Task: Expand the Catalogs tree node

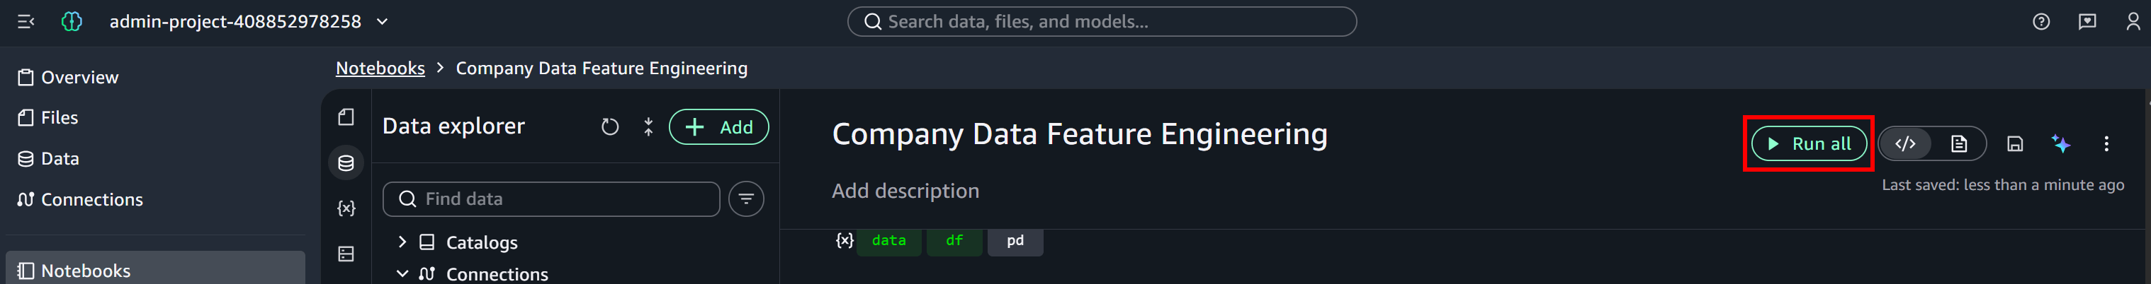Action: point(402,242)
